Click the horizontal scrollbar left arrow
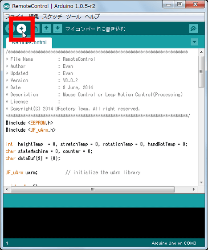This screenshot has width=208, height=250. pos(7,189)
